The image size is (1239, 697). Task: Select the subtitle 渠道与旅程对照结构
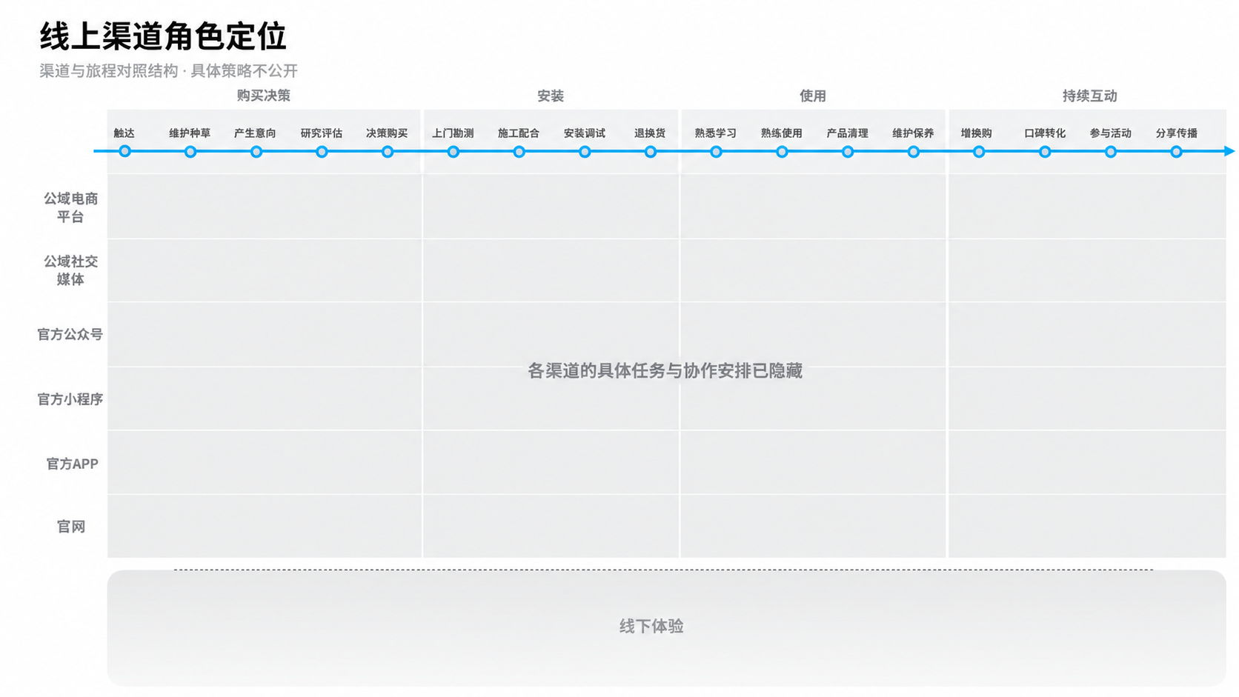point(109,71)
